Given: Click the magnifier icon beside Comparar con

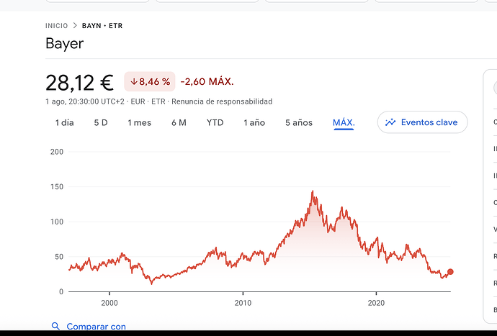Looking at the screenshot, I should [x=55, y=326].
